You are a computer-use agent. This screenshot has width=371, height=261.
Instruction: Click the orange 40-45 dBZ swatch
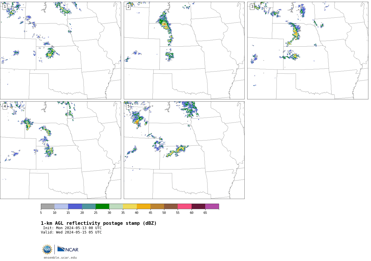point(143,206)
